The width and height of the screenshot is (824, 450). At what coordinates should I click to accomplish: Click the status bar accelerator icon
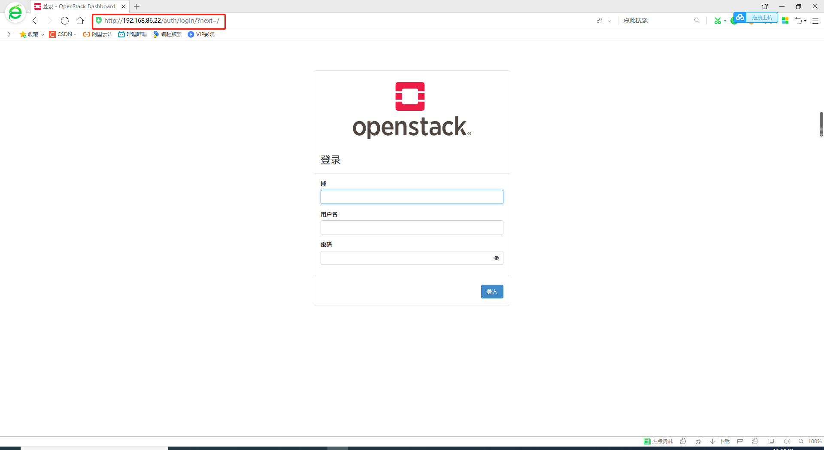pos(683,441)
